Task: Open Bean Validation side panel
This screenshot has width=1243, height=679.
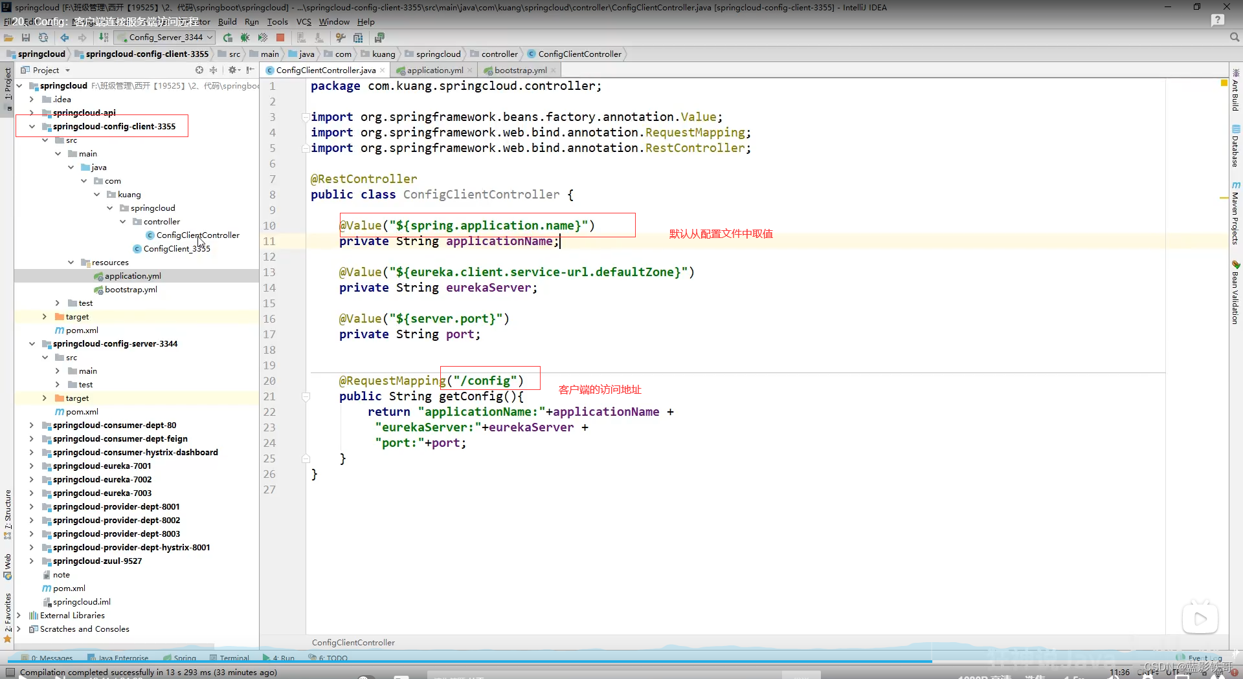Action: tap(1235, 292)
